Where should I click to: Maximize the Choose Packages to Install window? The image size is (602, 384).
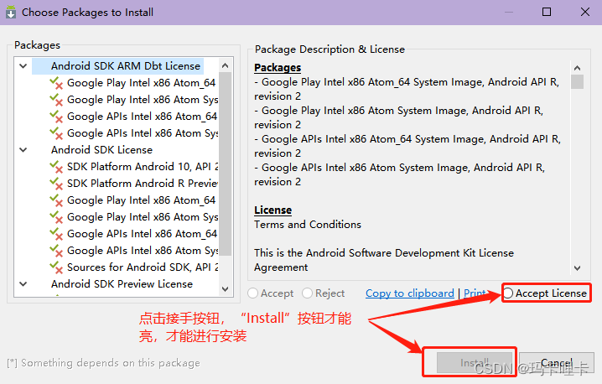(547, 12)
